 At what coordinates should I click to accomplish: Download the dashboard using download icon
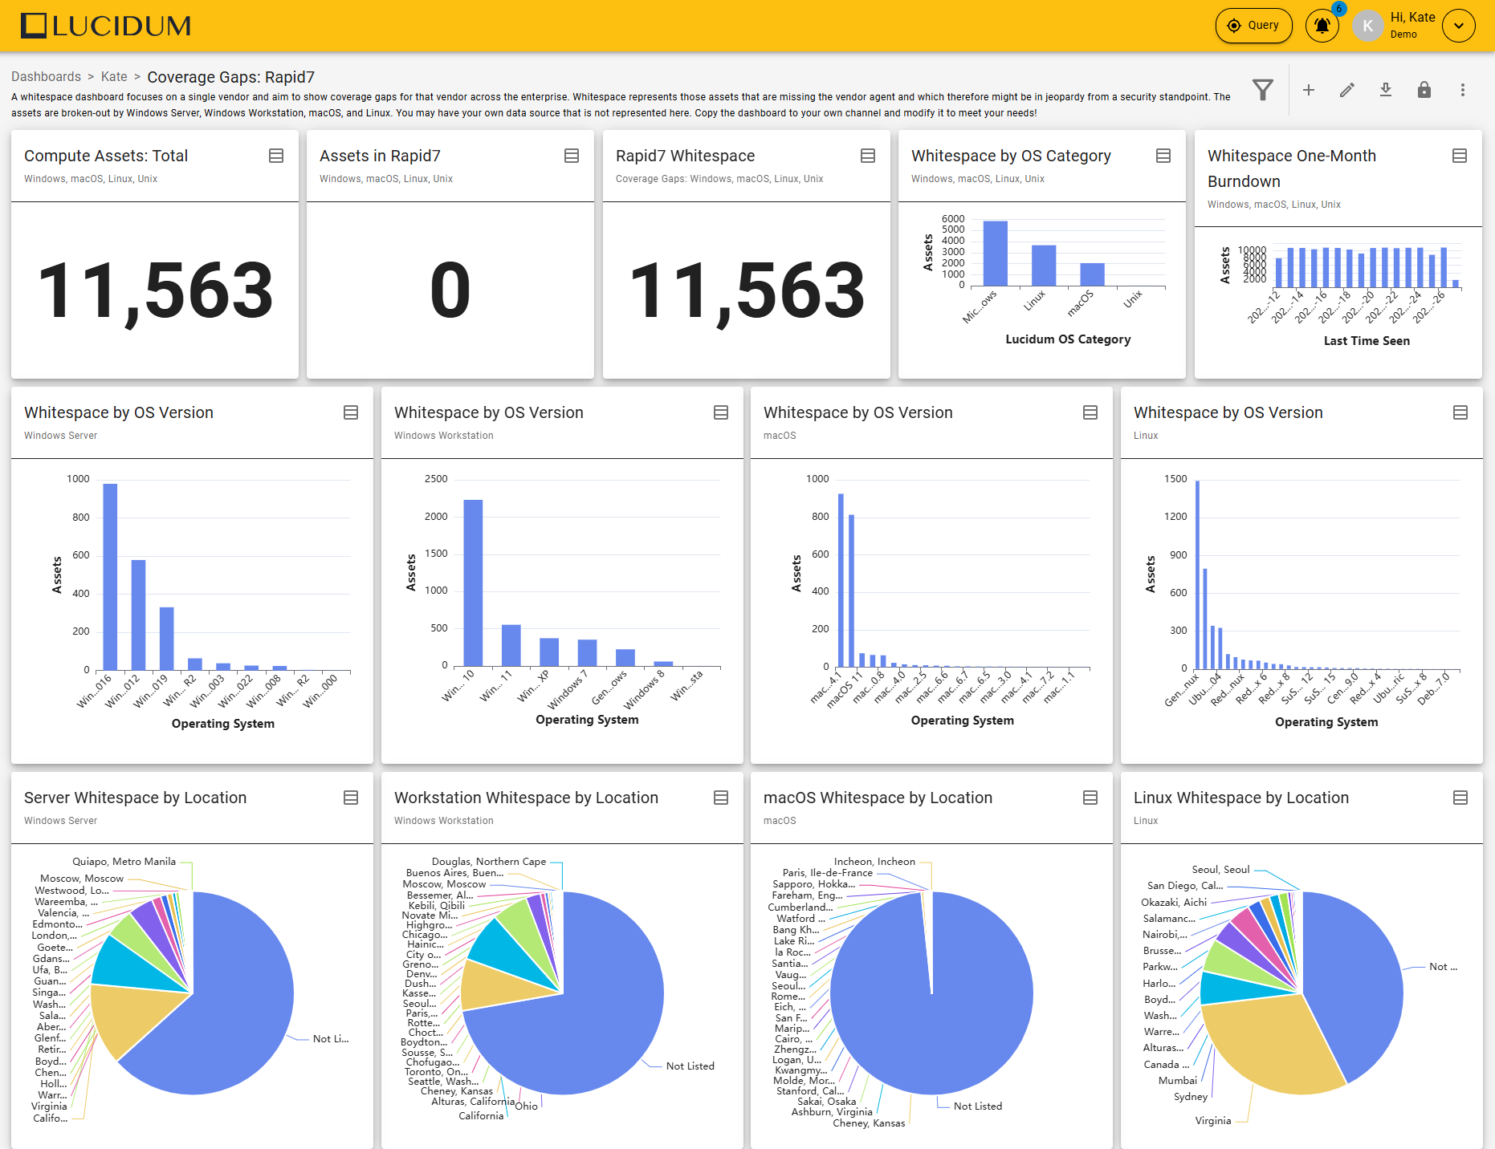coord(1386,90)
